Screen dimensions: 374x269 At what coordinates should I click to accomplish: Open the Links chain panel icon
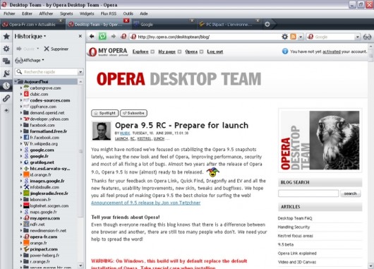pyautogui.click(x=6, y=98)
